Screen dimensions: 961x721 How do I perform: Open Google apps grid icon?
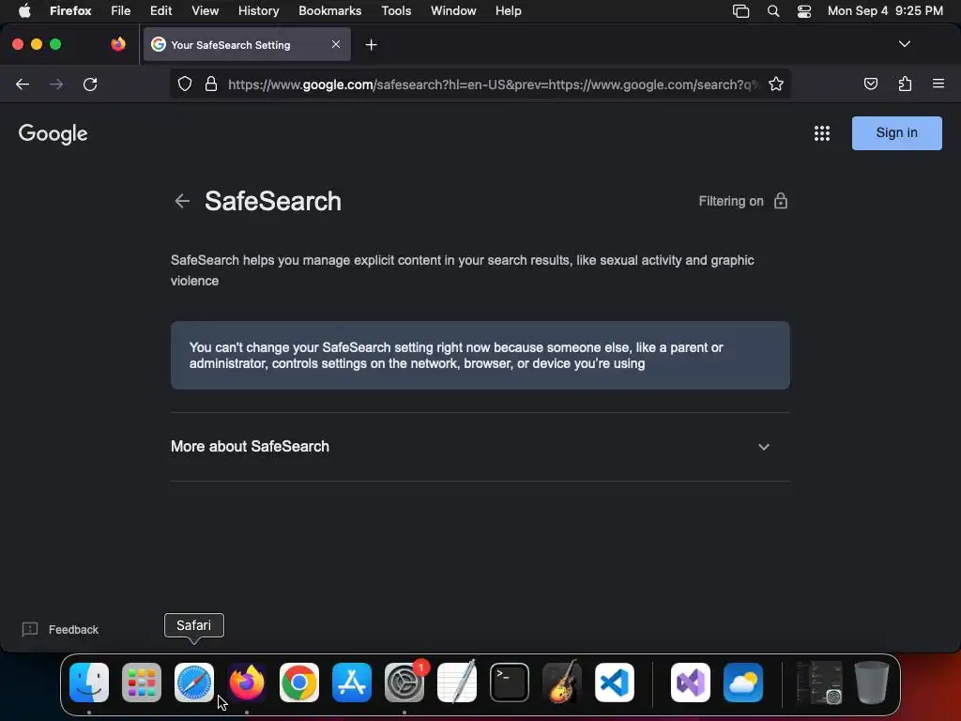(822, 133)
